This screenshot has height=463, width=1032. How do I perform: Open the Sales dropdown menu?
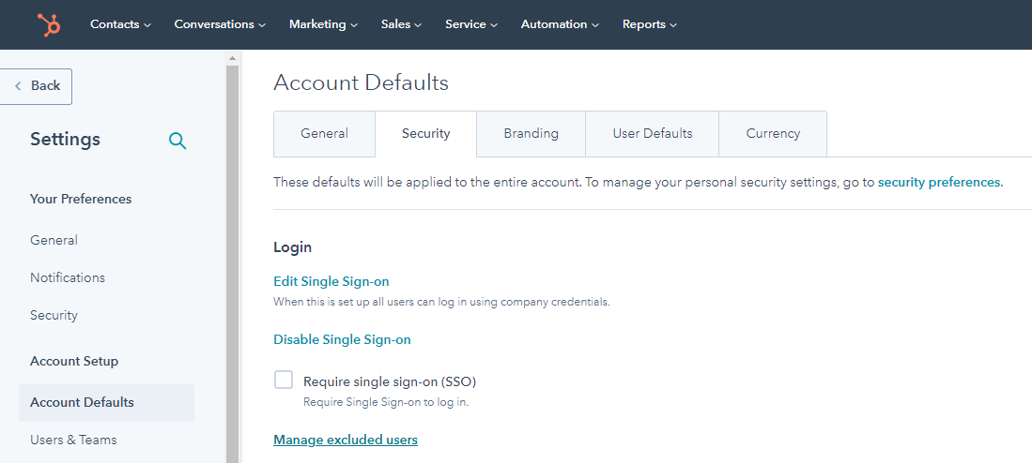coord(401,24)
